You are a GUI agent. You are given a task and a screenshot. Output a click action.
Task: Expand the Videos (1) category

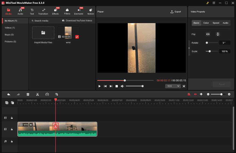[10, 28]
